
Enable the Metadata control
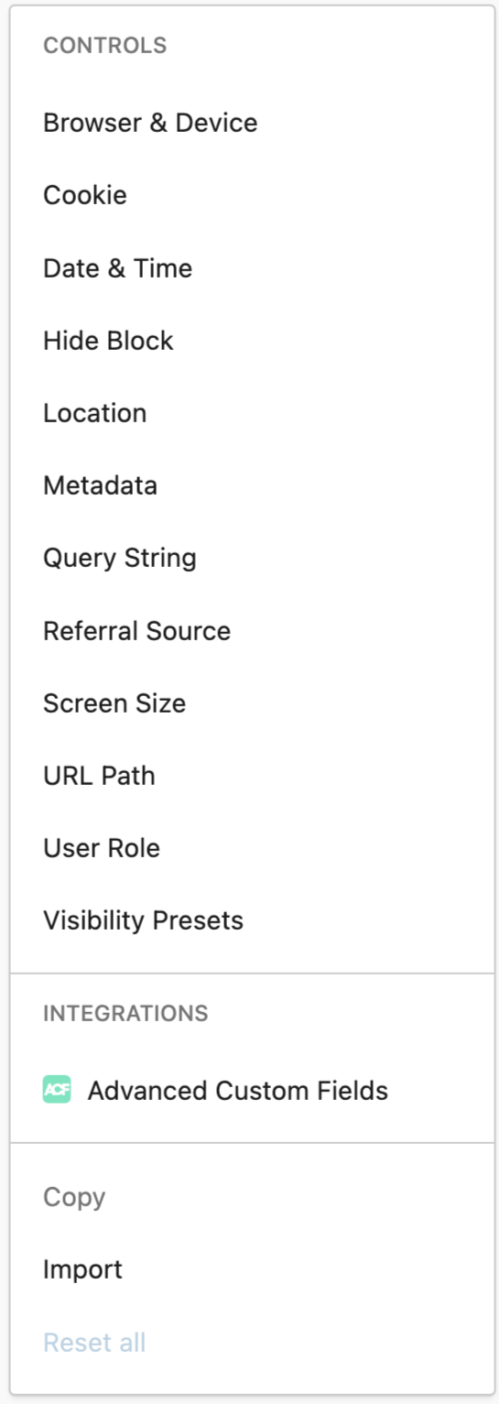[252, 485]
